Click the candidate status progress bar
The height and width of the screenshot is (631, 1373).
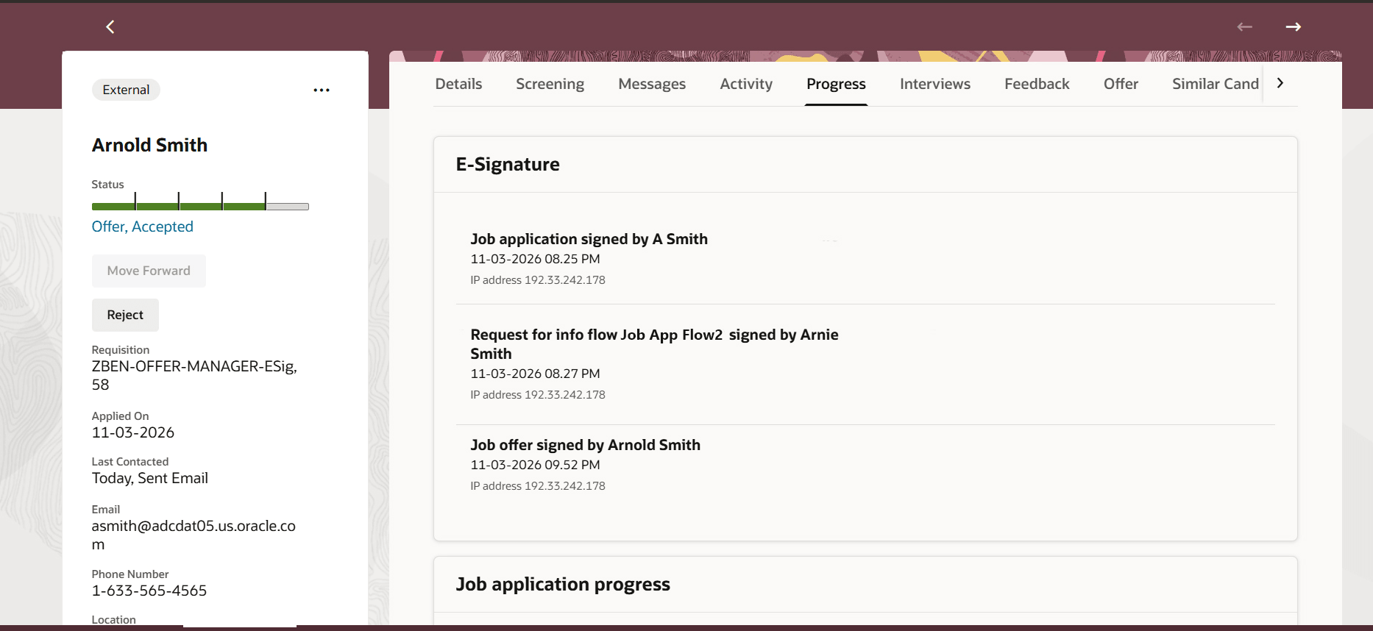[x=200, y=205]
